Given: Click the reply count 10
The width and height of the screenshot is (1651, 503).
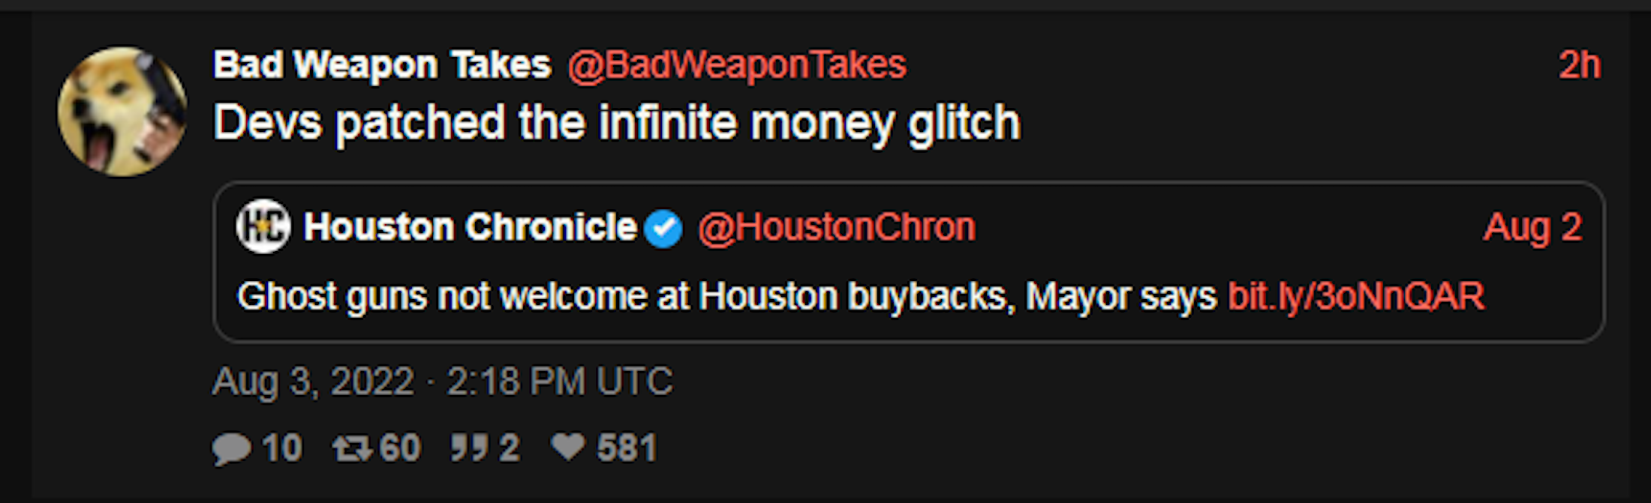Looking at the screenshot, I should tap(282, 448).
